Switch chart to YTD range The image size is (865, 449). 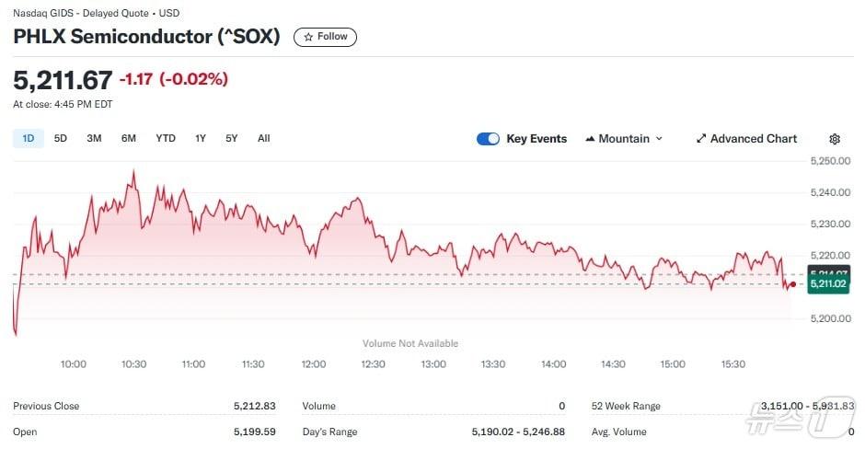[x=166, y=139]
